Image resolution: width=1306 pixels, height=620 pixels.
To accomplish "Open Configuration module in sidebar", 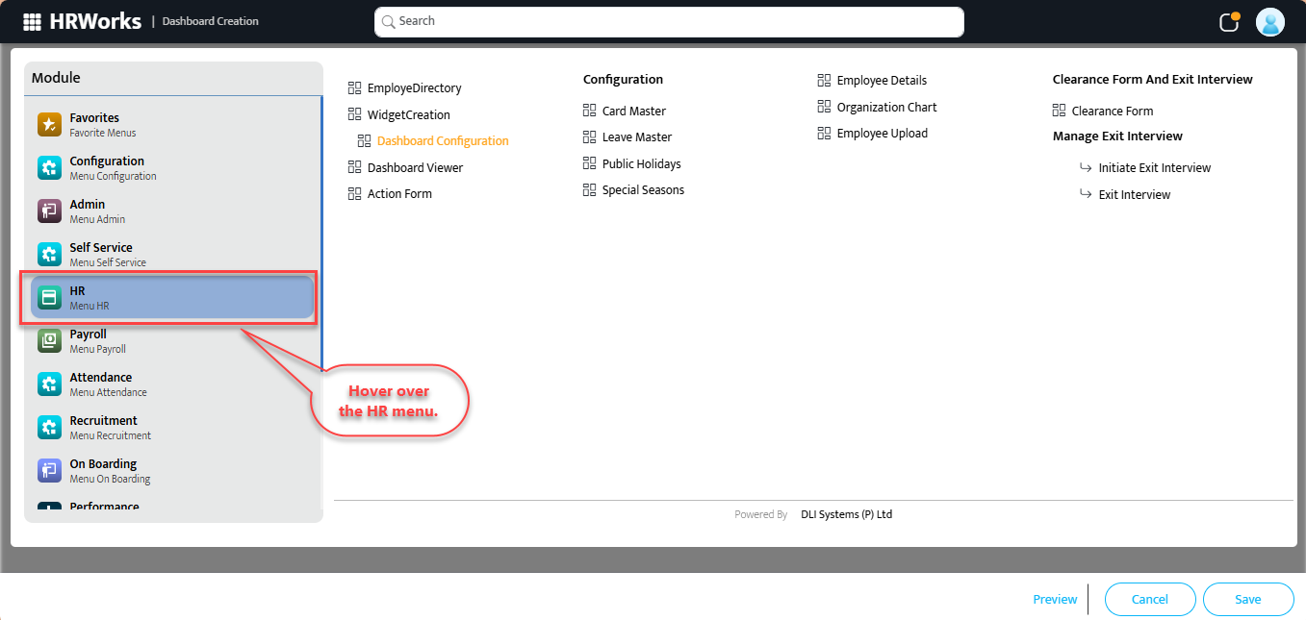I will pyautogui.click(x=107, y=167).
